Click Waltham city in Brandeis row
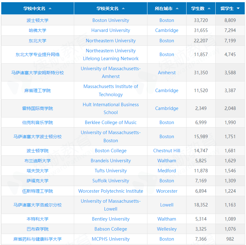The height and width of the screenshot is (245, 246). click(167, 161)
